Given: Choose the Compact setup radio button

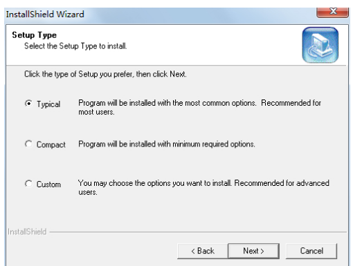Looking at the screenshot, I should point(28,144).
